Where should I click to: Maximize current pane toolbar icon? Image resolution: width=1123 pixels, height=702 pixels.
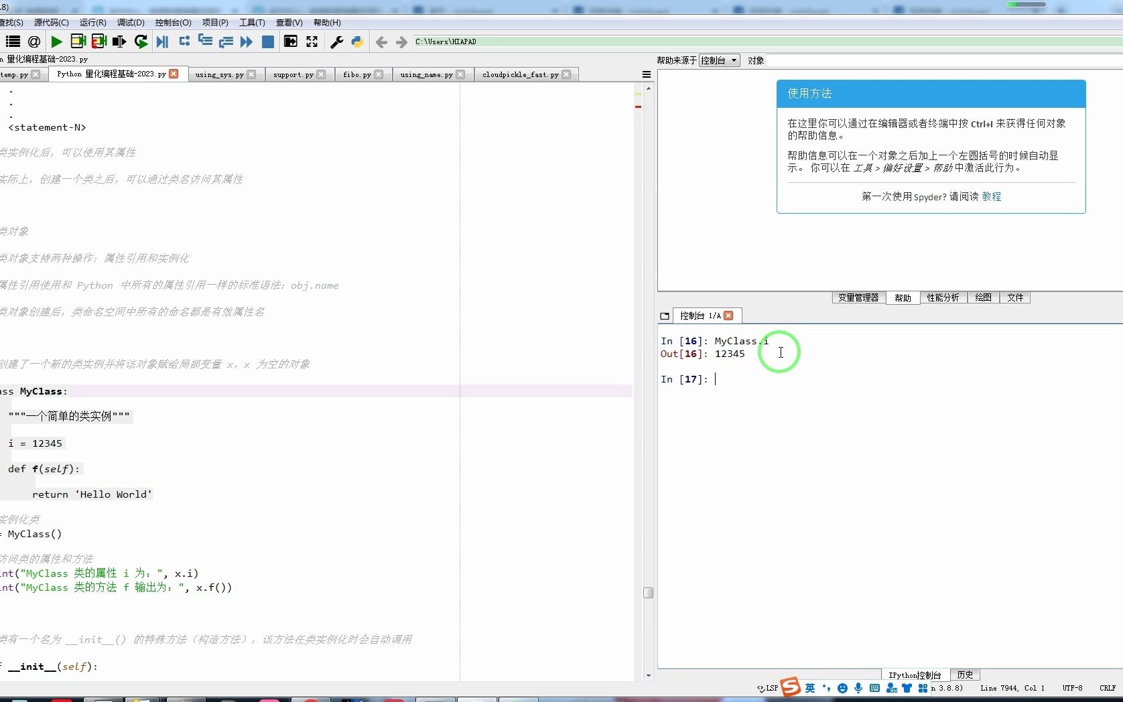(x=291, y=42)
